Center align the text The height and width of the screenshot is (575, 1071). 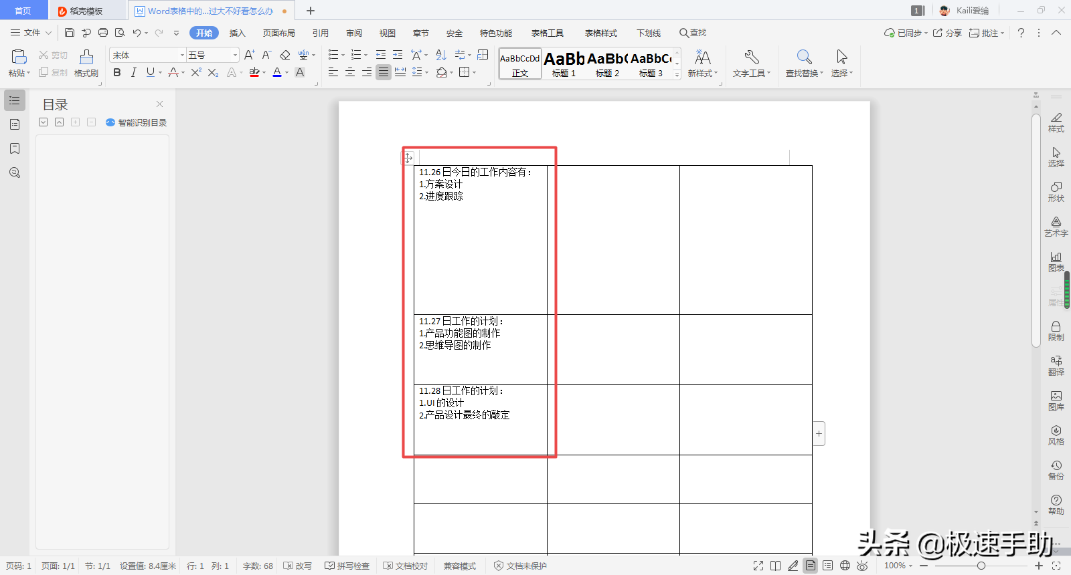[349, 72]
